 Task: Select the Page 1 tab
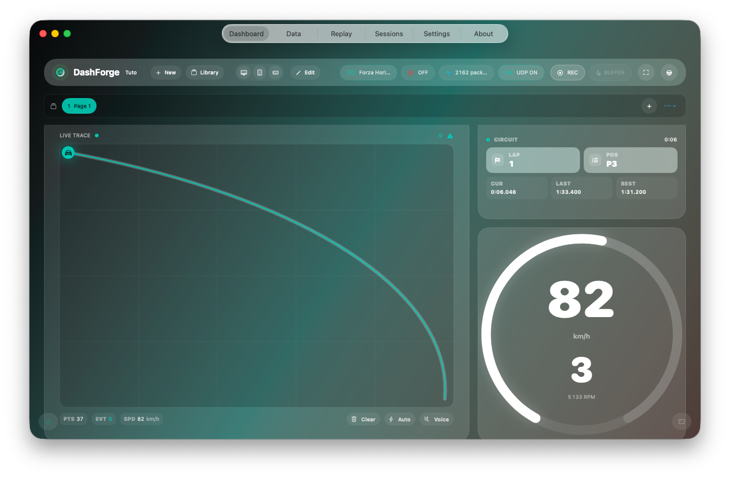[x=79, y=106]
